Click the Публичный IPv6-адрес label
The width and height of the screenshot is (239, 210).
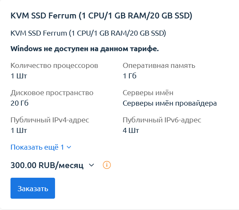162,120
